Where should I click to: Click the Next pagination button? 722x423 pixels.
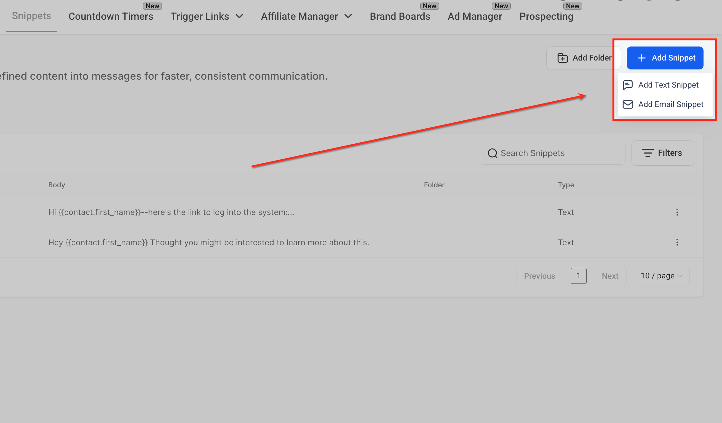pyautogui.click(x=610, y=276)
